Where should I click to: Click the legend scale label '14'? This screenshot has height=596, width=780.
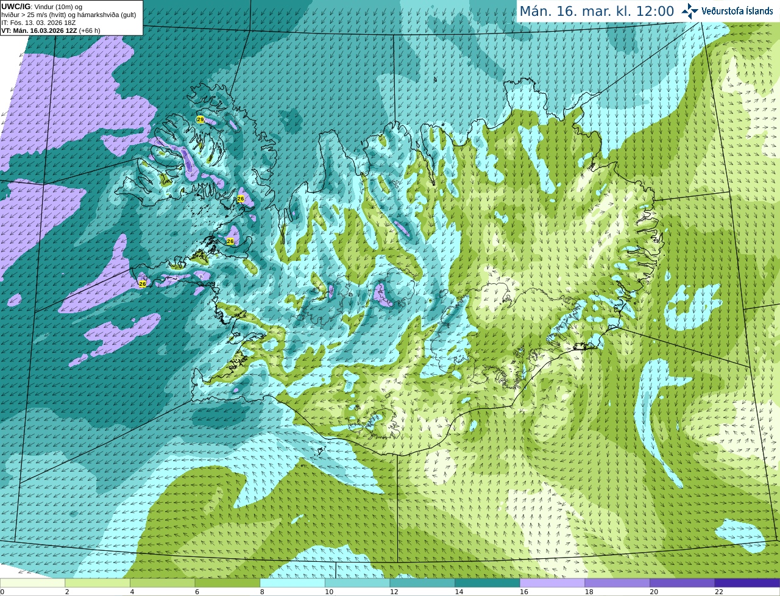(459, 592)
